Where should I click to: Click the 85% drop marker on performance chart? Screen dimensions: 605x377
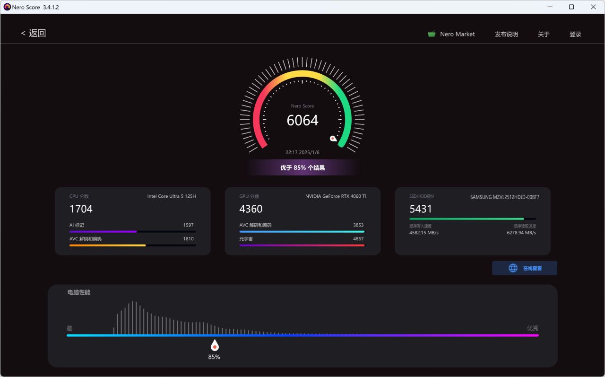215,345
